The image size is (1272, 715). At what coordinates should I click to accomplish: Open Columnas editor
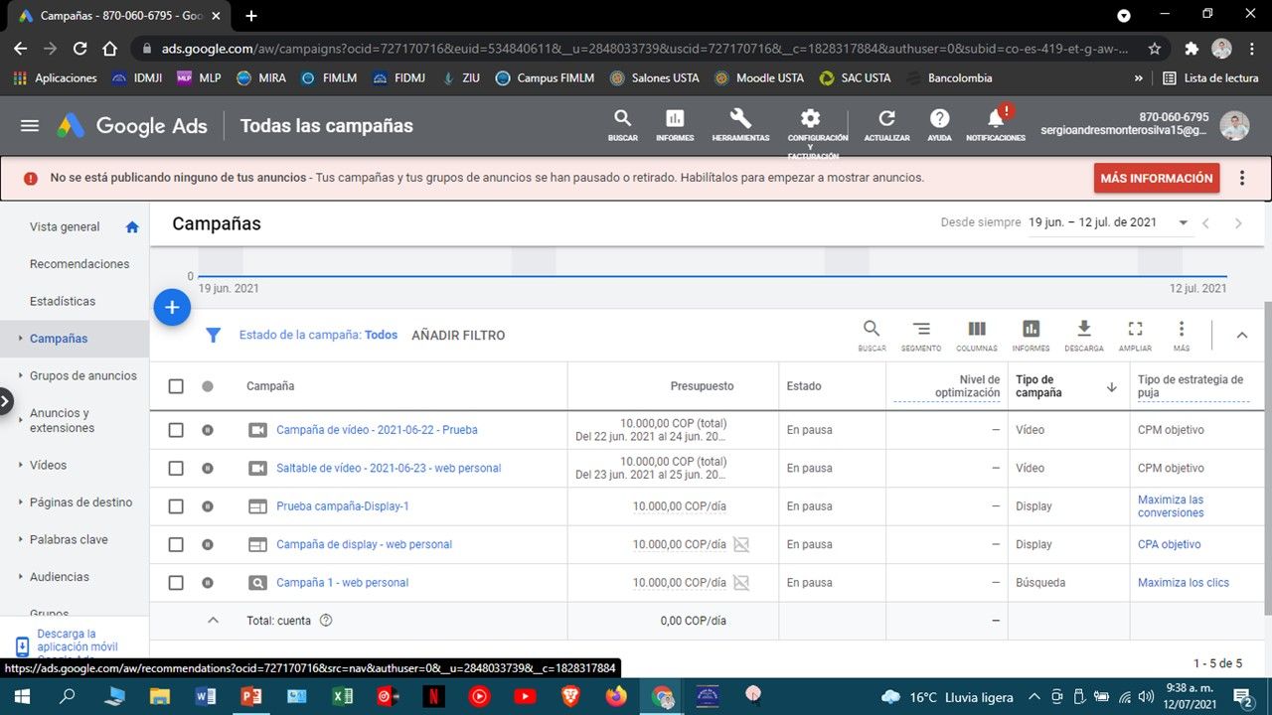pyautogui.click(x=977, y=335)
